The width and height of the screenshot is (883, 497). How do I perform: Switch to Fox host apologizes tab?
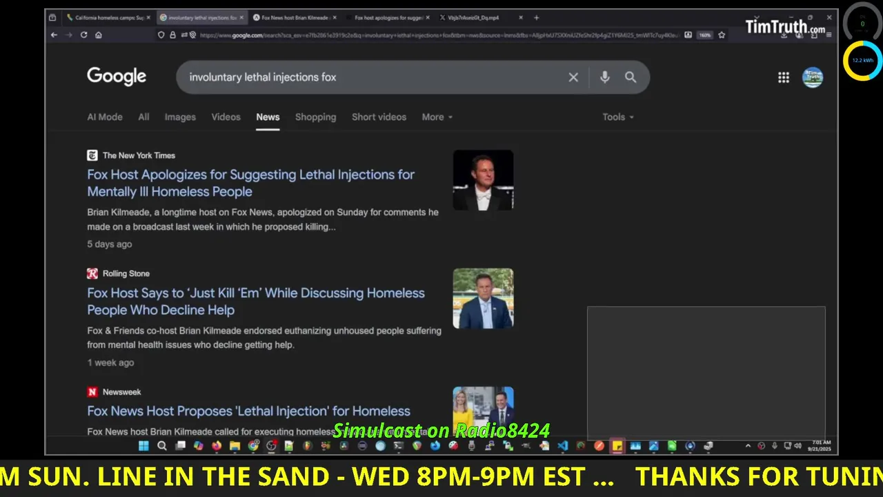(388, 18)
